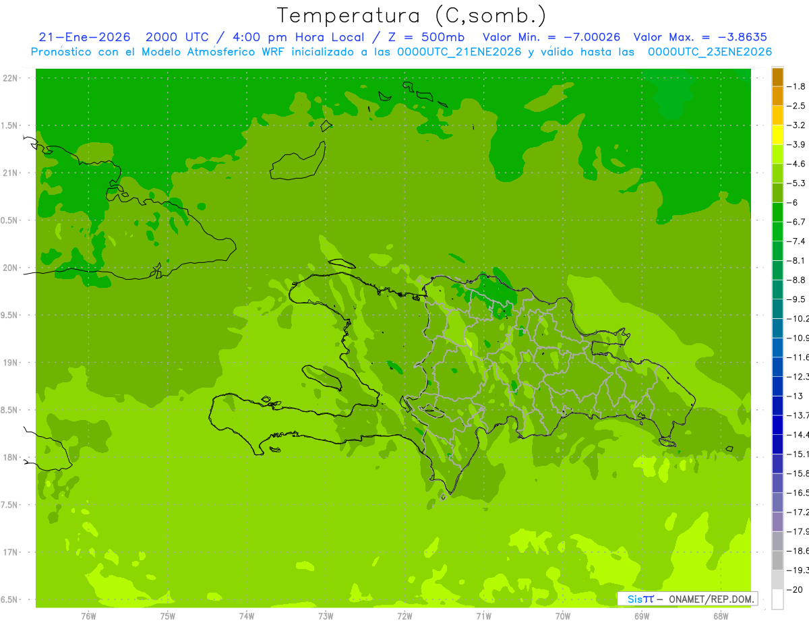Viewport: 809px width, 625px height.
Task: Pick the purple swatch between -17.2 and -17.9
Action: [x=777, y=521]
